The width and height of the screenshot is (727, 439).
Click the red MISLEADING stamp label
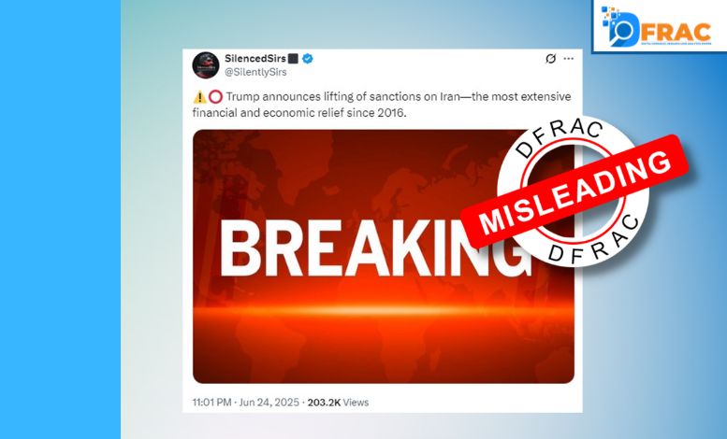[574, 191]
